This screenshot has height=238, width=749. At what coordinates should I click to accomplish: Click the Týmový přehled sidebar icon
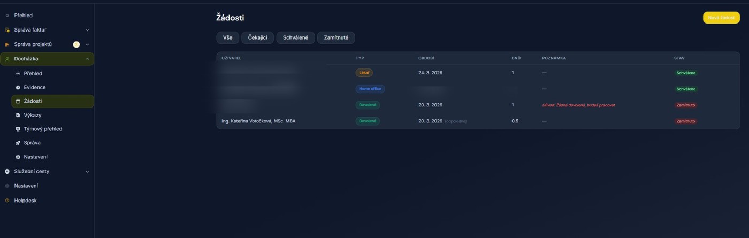pyautogui.click(x=18, y=129)
